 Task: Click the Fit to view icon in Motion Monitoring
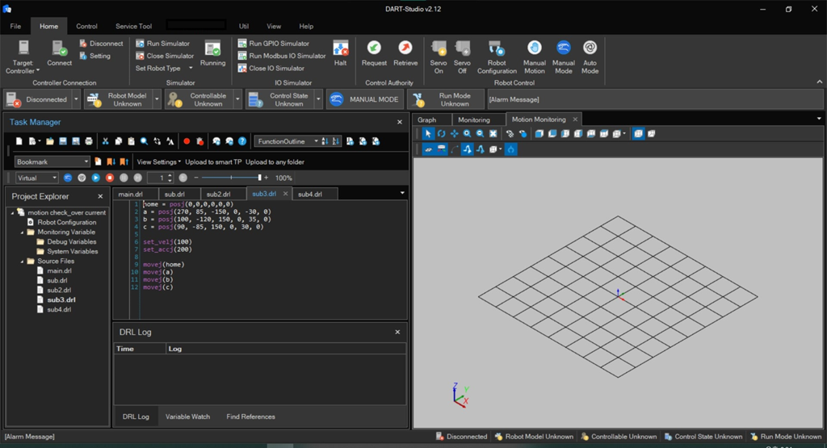(x=493, y=134)
